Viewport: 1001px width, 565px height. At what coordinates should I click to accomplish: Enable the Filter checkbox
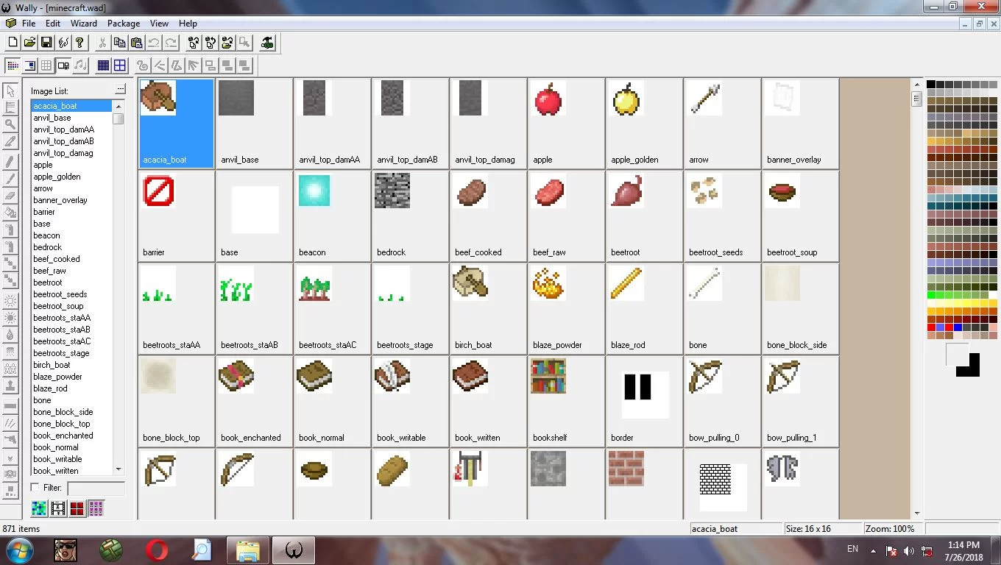[x=35, y=487]
